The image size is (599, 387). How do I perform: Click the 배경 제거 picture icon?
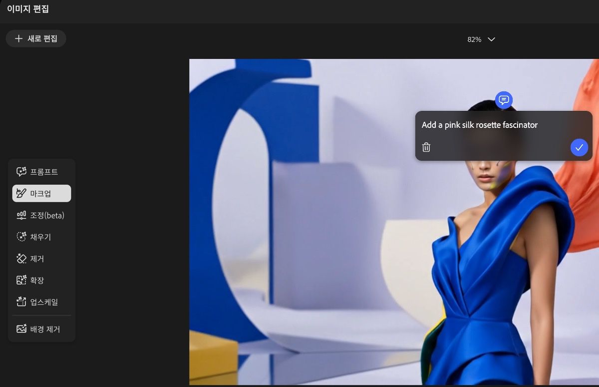[21, 329]
